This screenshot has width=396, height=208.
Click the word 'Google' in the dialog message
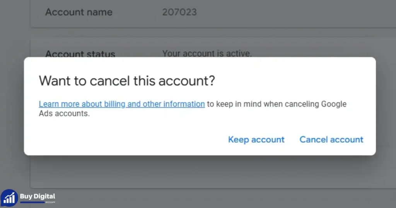[x=334, y=104]
